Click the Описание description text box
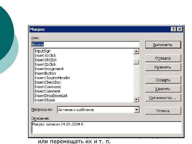 coord(106,127)
